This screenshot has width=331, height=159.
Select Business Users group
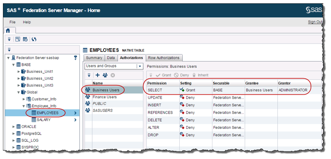(114, 90)
